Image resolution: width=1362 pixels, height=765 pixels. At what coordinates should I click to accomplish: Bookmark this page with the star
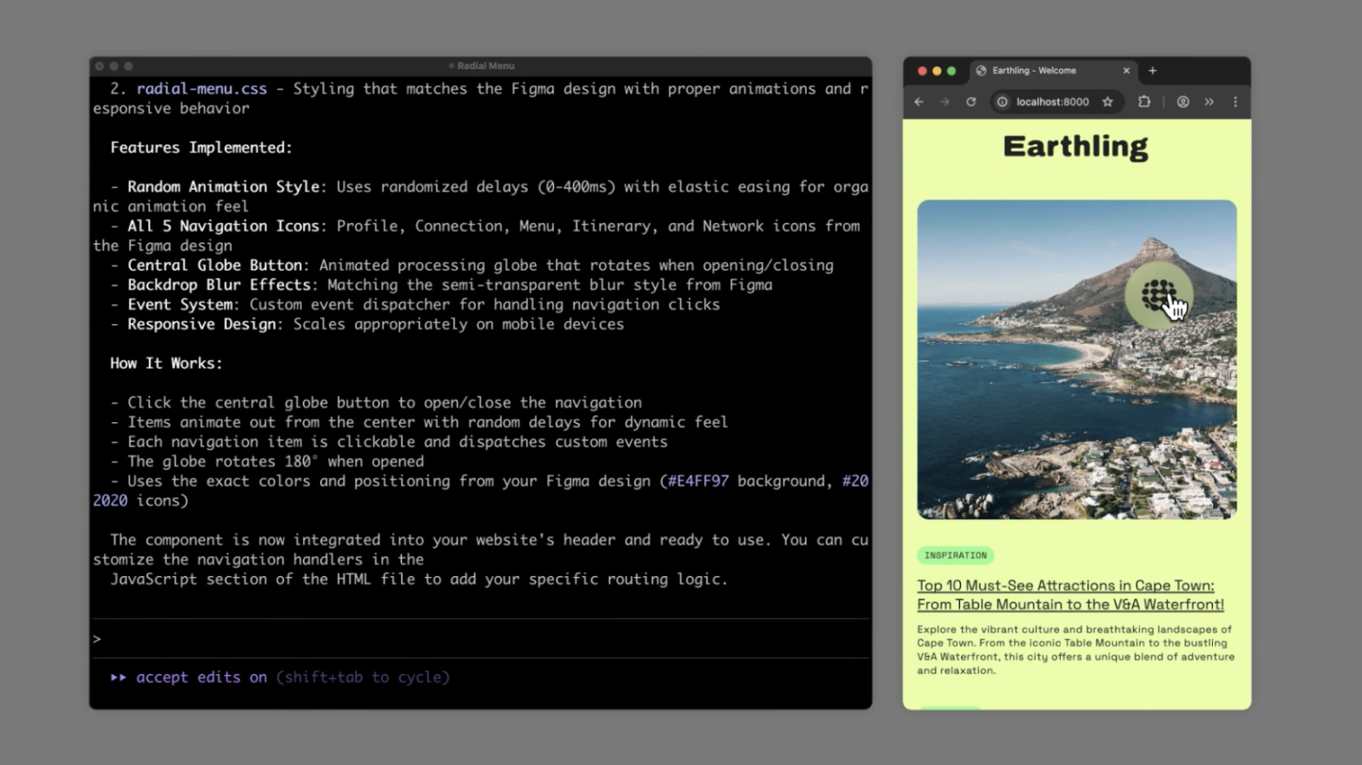(1107, 102)
